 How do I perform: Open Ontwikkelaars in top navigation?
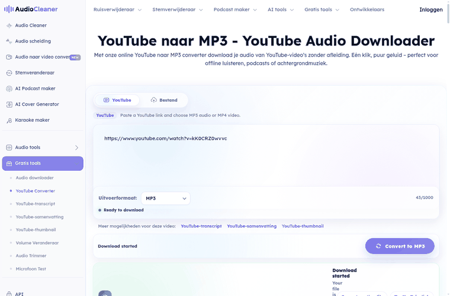click(x=367, y=9)
